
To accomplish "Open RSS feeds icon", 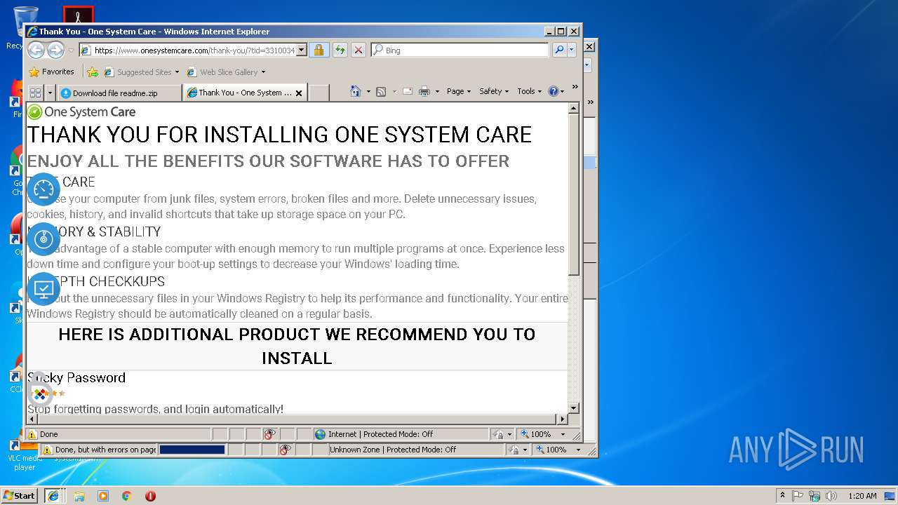I will coord(381,91).
